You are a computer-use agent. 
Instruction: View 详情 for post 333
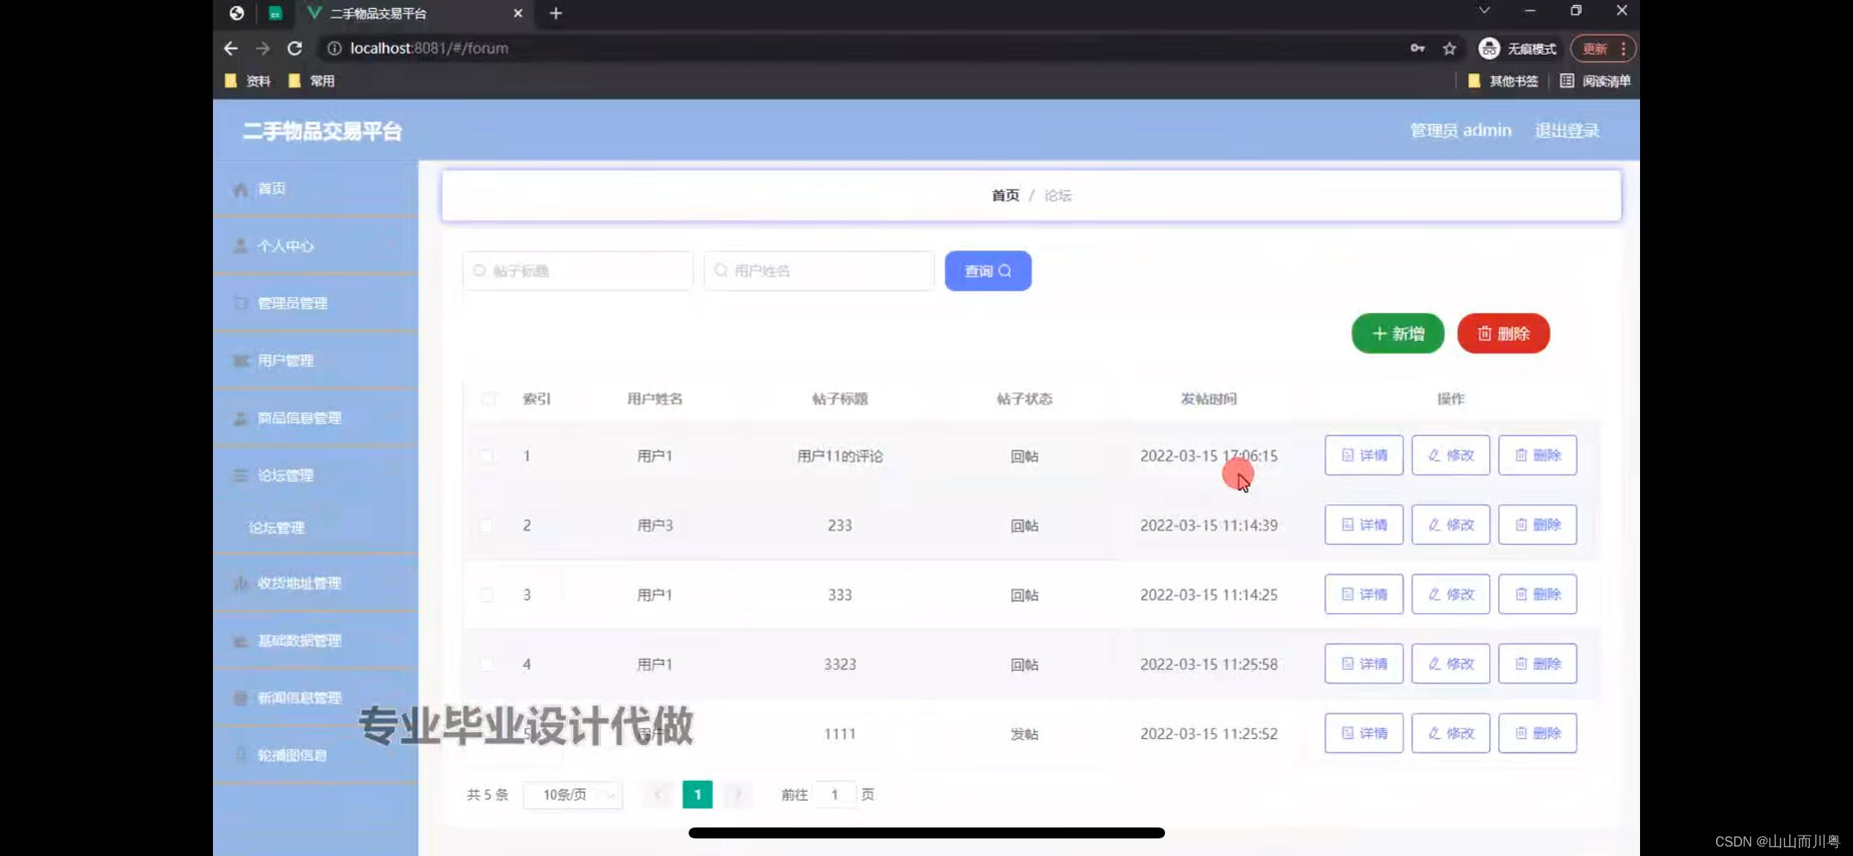point(1363,594)
